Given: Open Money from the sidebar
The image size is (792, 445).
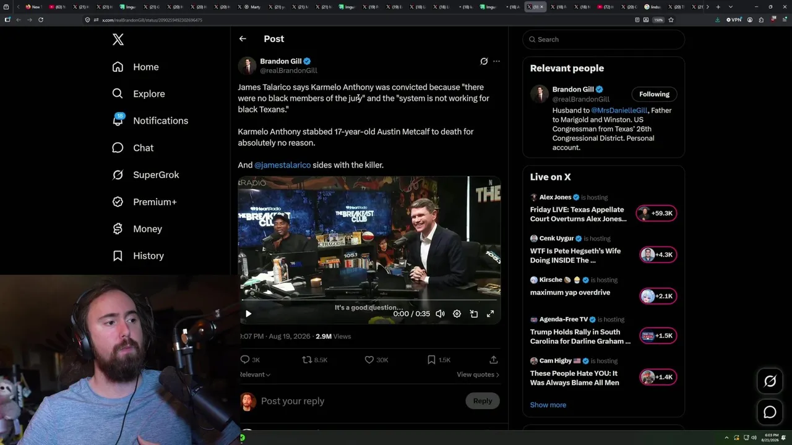Looking at the screenshot, I should click(137, 229).
